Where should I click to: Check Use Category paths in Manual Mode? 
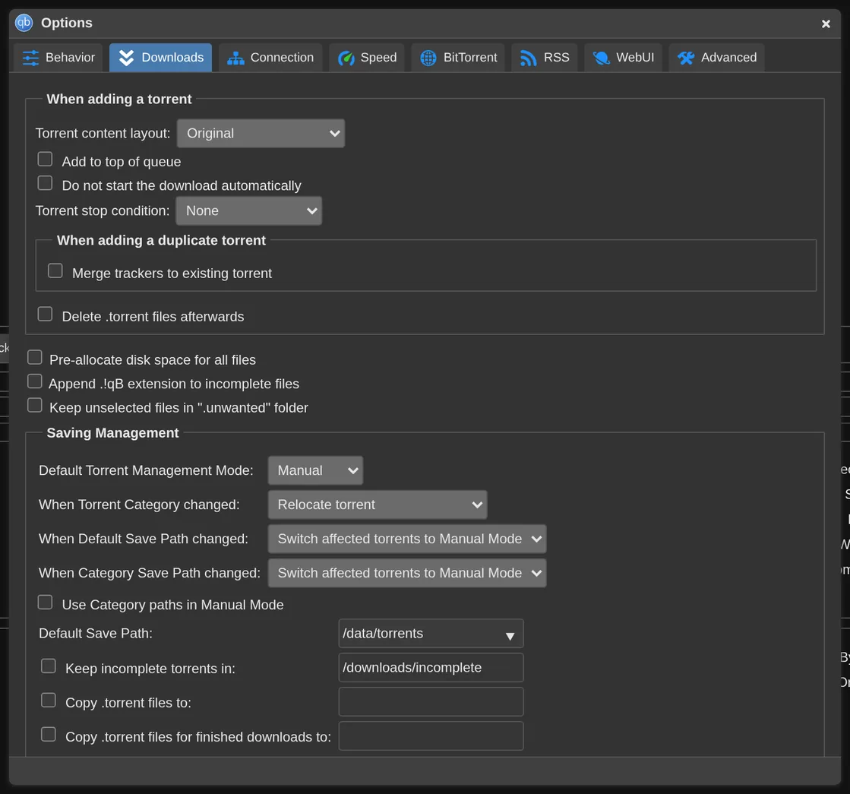pyautogui.click(x=45, y=602)
